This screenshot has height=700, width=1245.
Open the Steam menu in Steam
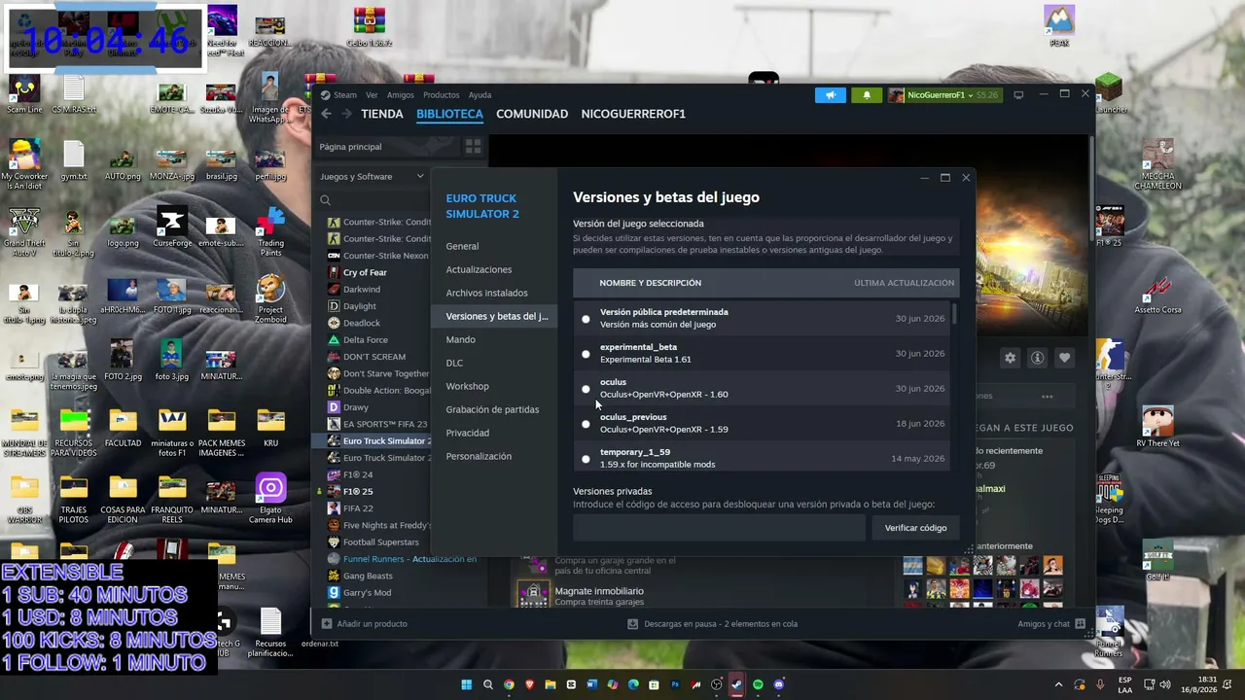pos(344,95)
